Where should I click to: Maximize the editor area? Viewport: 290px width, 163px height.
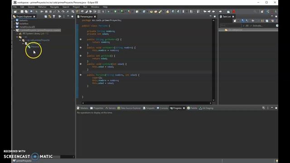[215, 16]
